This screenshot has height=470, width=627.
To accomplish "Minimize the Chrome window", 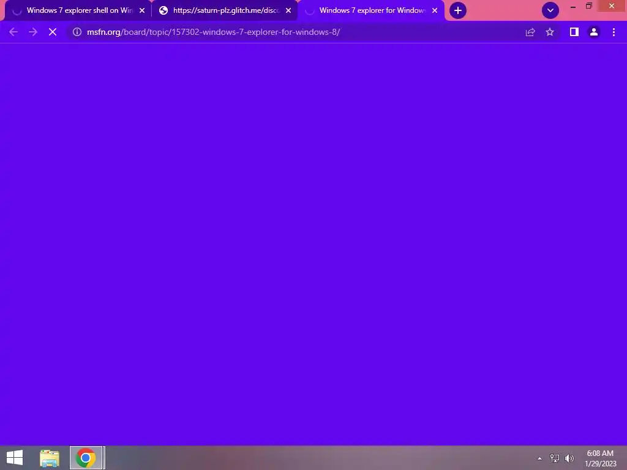I will (x=573, y=6).
